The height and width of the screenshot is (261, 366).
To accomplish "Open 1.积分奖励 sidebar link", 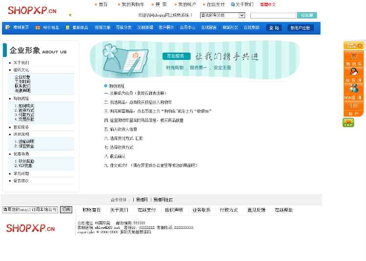I will coord(24,161).
